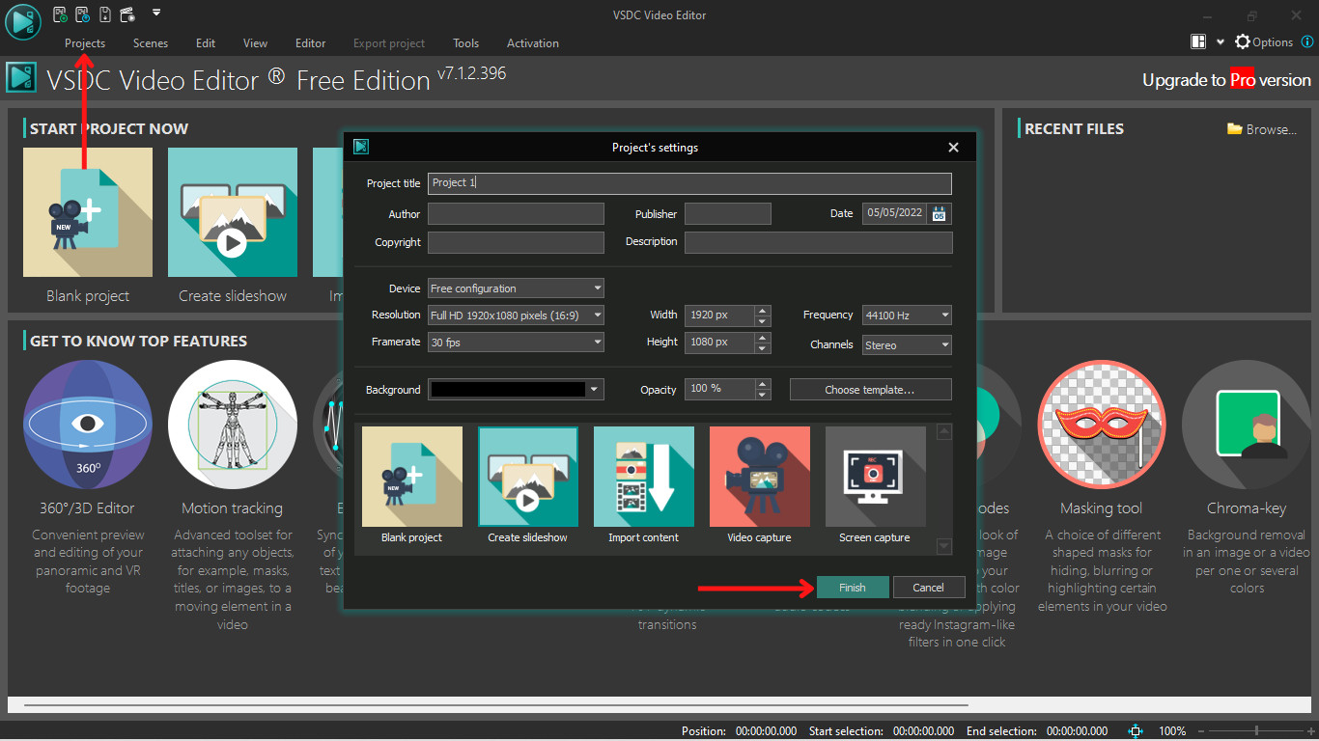
Task: Open the Scenes menu
Action: (x=151, y=43)
